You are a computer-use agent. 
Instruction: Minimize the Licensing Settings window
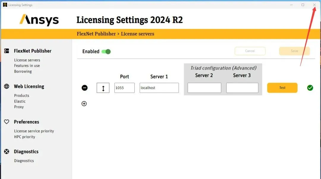tap(291, 5)
